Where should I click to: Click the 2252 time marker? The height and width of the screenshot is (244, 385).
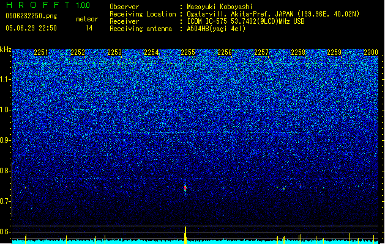coord(78,52)
